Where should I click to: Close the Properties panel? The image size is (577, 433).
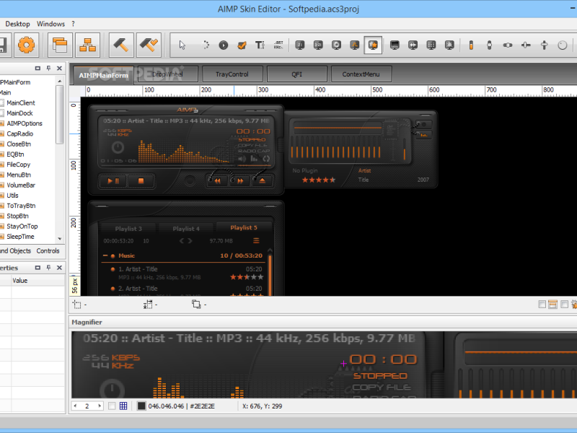pyautogui.click(x=59, y=268)
